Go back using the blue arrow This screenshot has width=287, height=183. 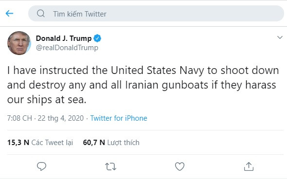coord(9,13)
